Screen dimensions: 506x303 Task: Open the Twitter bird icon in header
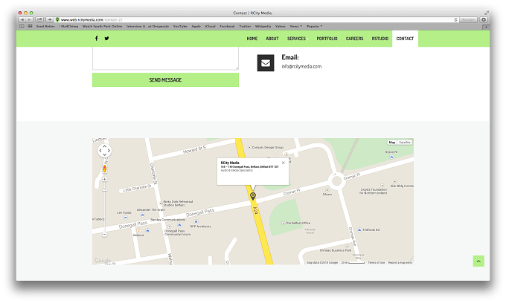(x=106, y=39)
